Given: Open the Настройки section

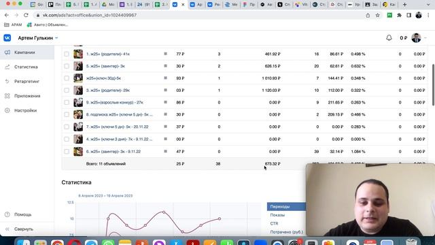Looking at the screenshot, I should (x=26, y=110).
